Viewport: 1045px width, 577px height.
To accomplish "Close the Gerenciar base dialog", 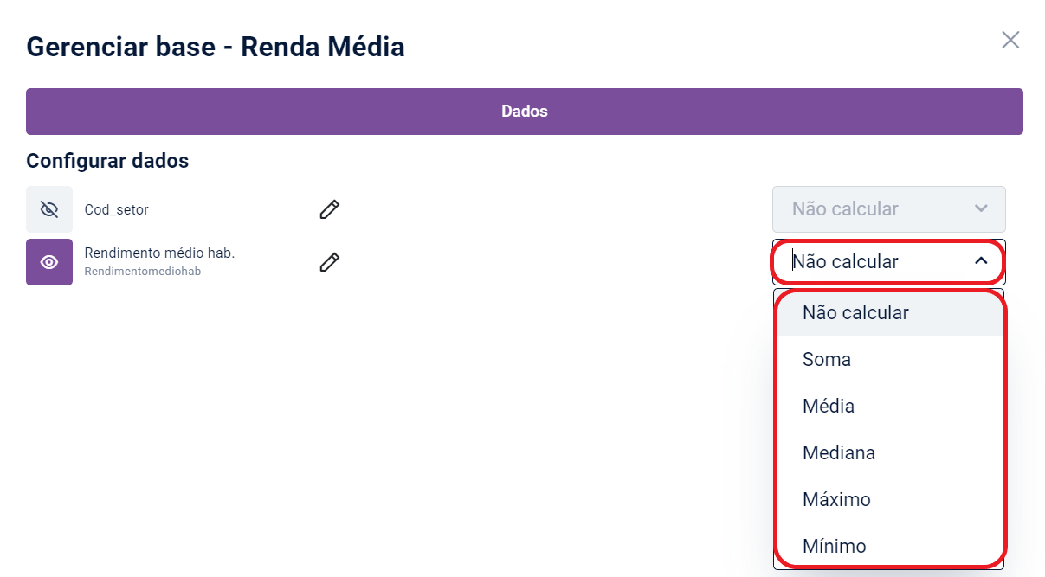I will [x=1010, y=40].
